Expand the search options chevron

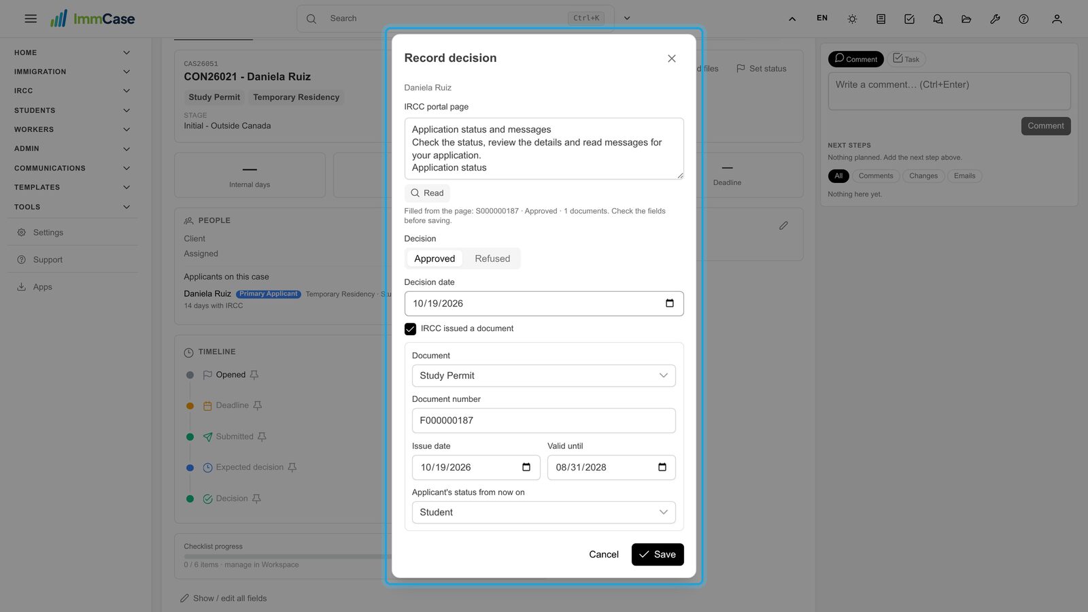coord(627,18)
